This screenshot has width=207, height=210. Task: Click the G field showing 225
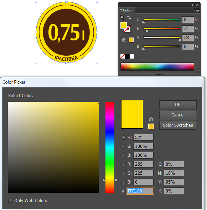click(143, 173)
